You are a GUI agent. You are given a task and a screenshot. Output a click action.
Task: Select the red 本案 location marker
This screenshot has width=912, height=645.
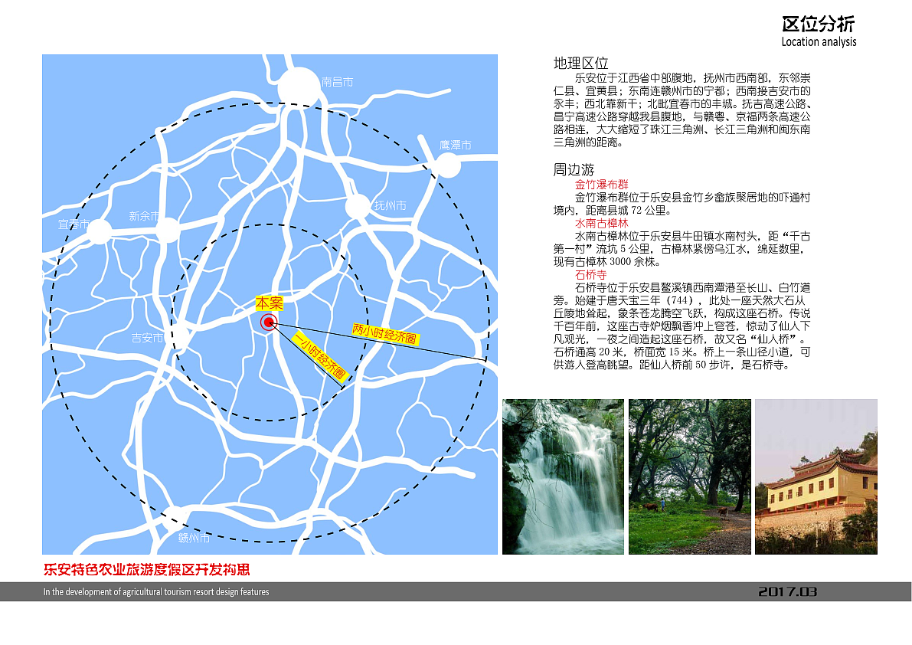(268, 322)
